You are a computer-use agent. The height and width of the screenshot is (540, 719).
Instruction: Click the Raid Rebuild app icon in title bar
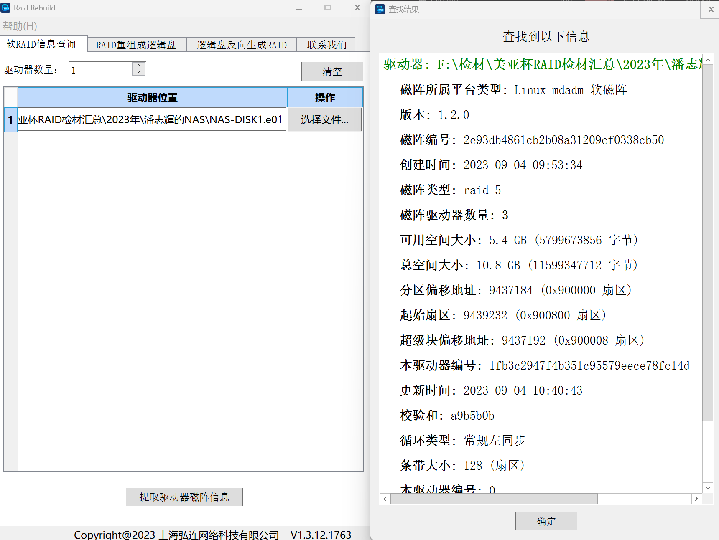click(6, 8)
